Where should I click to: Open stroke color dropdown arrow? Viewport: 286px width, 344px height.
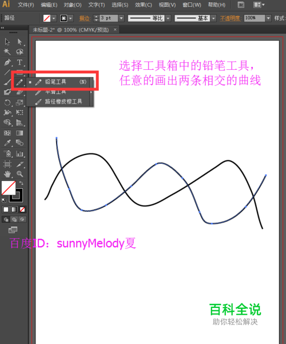[x=70, y=18]
